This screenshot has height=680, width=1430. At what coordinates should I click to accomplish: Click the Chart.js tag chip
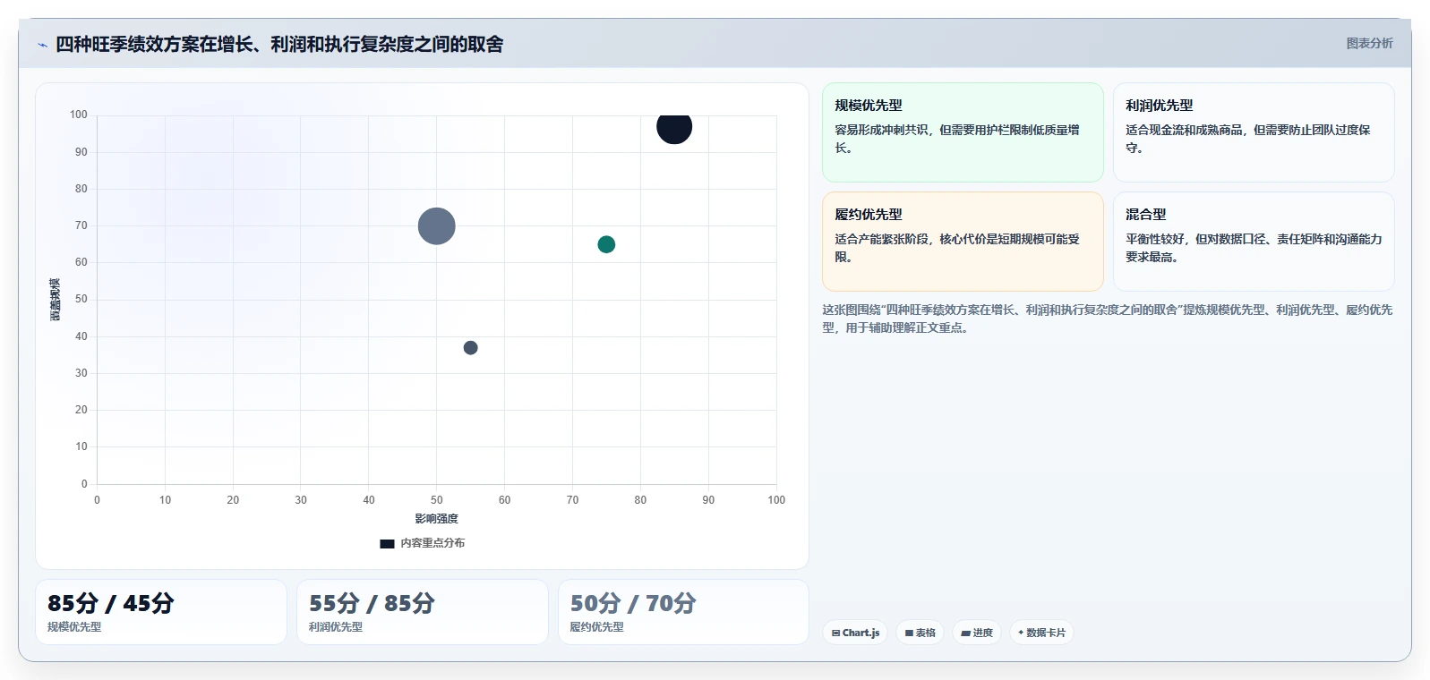[855, 633]
